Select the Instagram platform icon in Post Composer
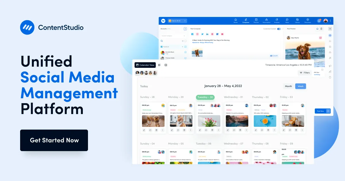The height and width of the screenshot is (181, 345). click(197, 34)
